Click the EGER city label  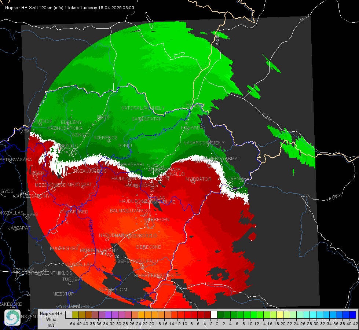coord(38,173)
